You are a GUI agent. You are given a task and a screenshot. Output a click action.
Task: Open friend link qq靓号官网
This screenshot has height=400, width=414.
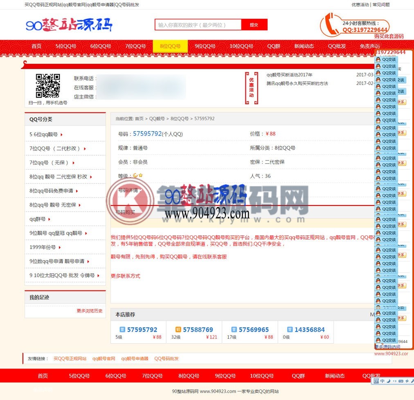[x=104, y=359]
